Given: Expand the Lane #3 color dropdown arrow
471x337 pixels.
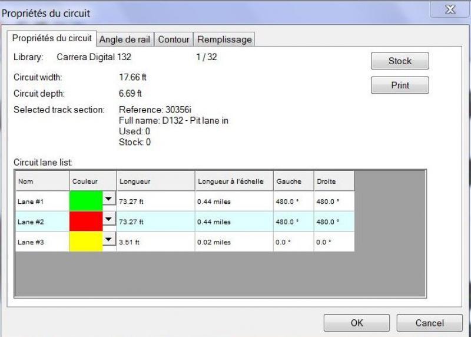Looking at the screenshot, I should tap(108, 240).
